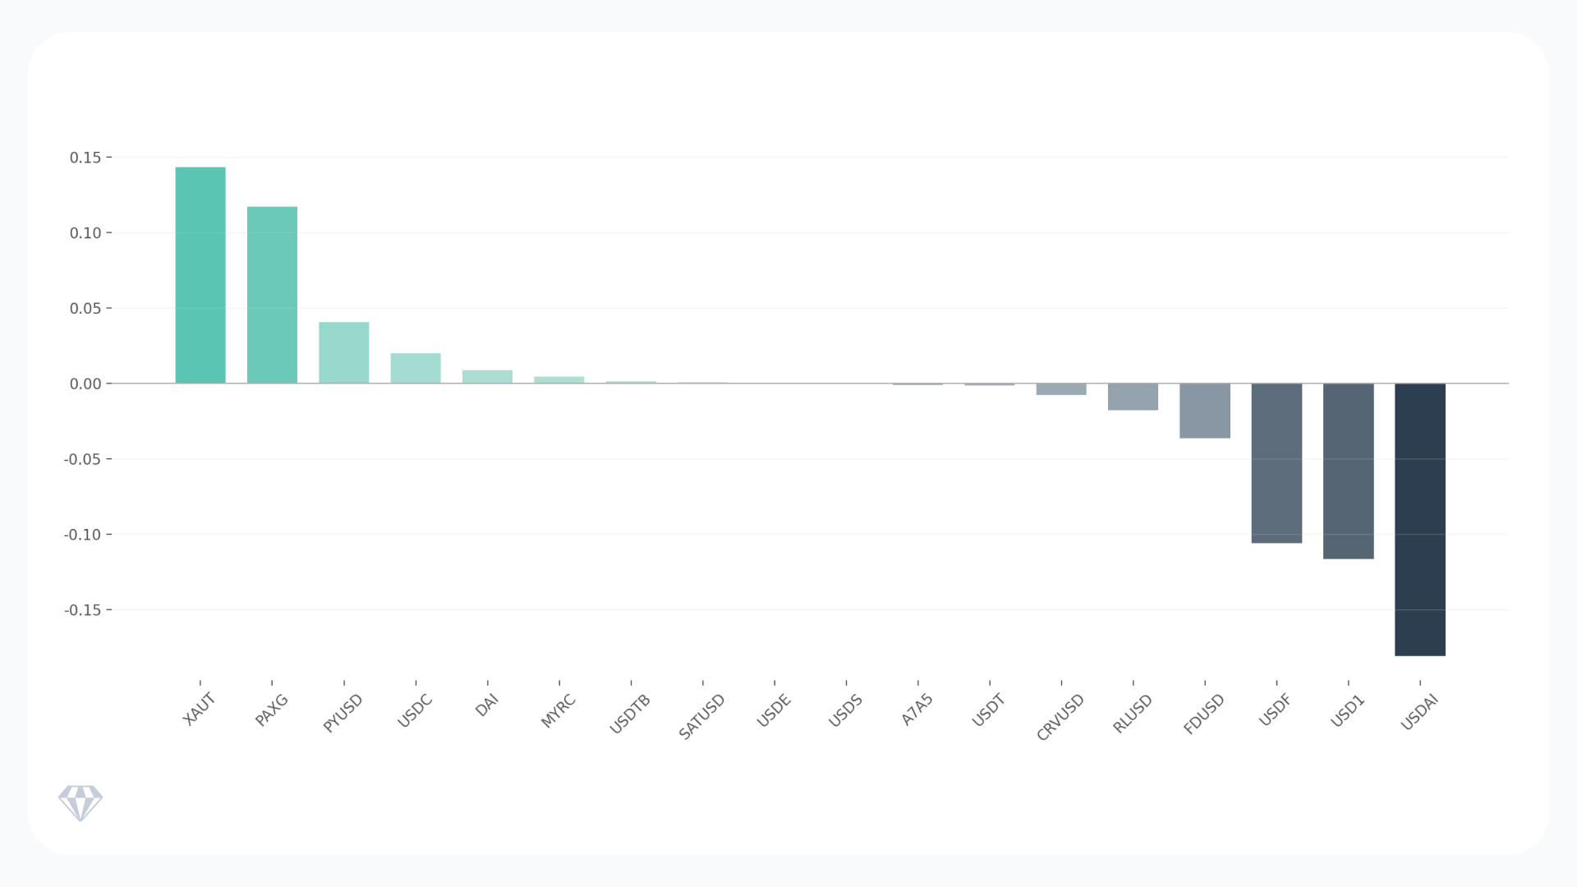The image size is (1577, 887).
Task: Click the USDTB x-axis label
Action: 630,714
